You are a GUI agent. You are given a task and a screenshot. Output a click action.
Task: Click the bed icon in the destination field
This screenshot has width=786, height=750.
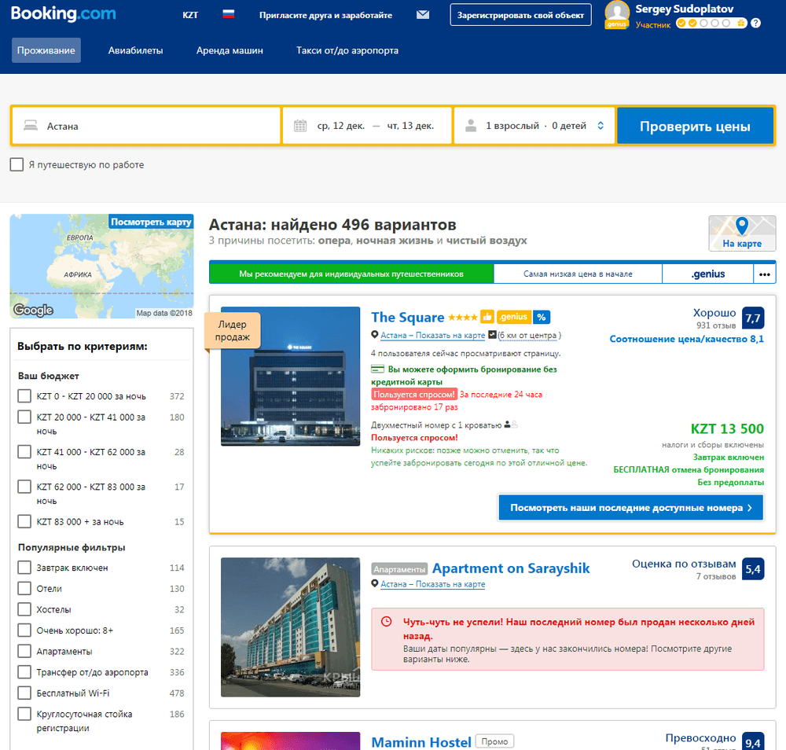[31, 125]
